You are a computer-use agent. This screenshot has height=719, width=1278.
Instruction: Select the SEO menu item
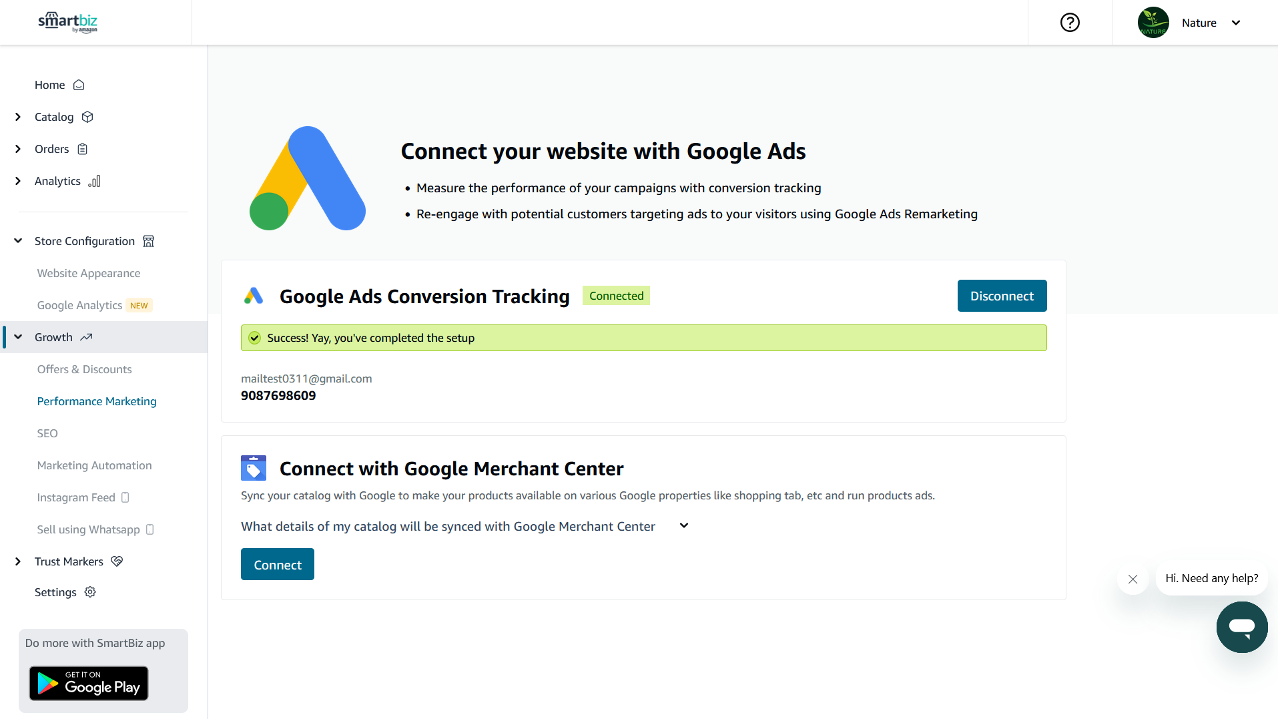pyautogui.click(x=47, y=433)
